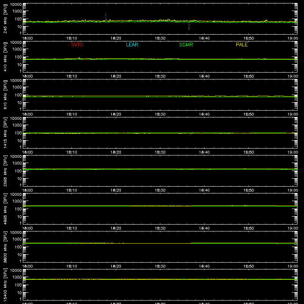
Task: Click the red SVTO station legend label
Action: (77, 44)
